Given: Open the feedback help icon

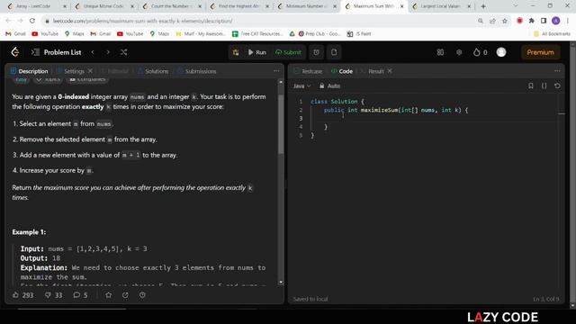Looking at the screenshot, I should coord(142,295).
